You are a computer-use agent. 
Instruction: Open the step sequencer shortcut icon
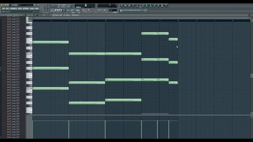125,6
